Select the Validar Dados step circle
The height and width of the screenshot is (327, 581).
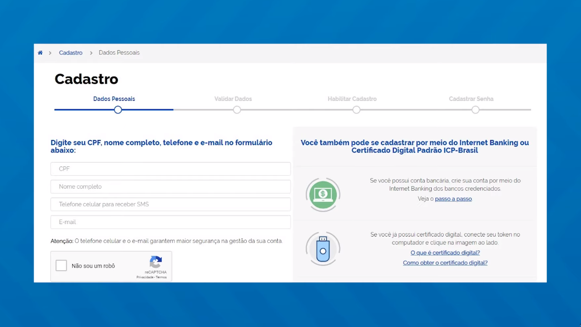237,110
